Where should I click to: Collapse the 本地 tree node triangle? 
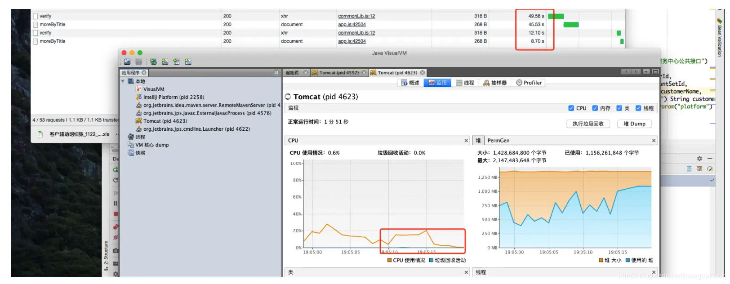(x=123, y=81)
